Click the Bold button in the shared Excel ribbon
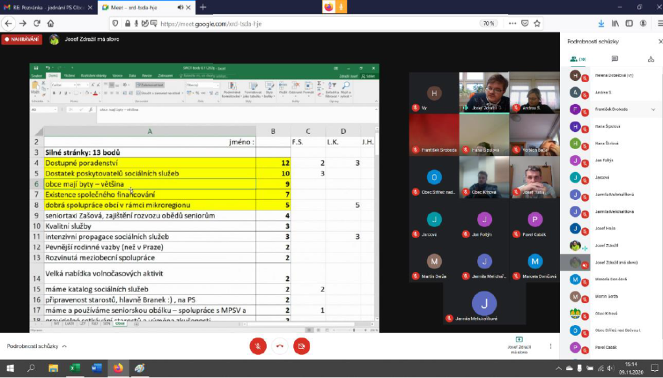This screenshot has height=378, width=663. coord(54,93)
